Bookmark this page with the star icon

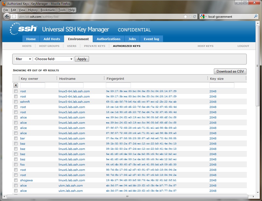coord(185,17)
